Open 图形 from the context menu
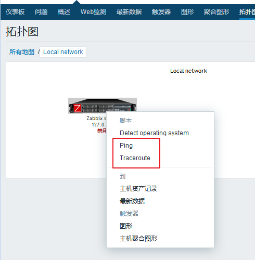255x260 pixels. pos(126,226)
